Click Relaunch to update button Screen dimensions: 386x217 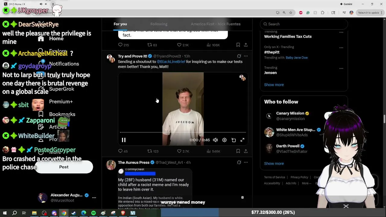369,13
